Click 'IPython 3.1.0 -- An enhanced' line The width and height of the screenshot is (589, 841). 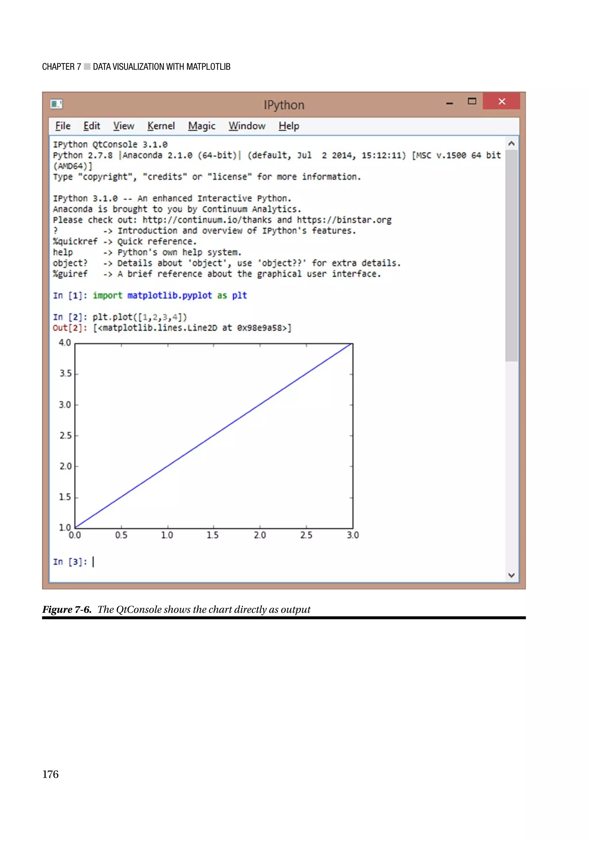172,199
